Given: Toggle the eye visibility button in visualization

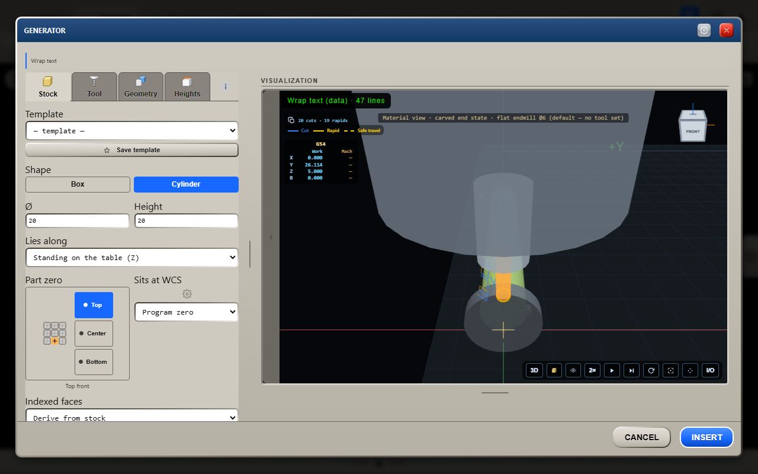Looking at the screenshot, I should pyautogui.click(x=573, y=370).
